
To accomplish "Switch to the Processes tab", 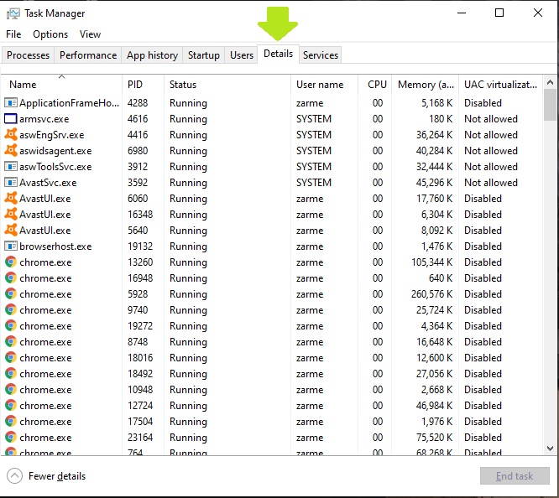I will tap(29, 55).
